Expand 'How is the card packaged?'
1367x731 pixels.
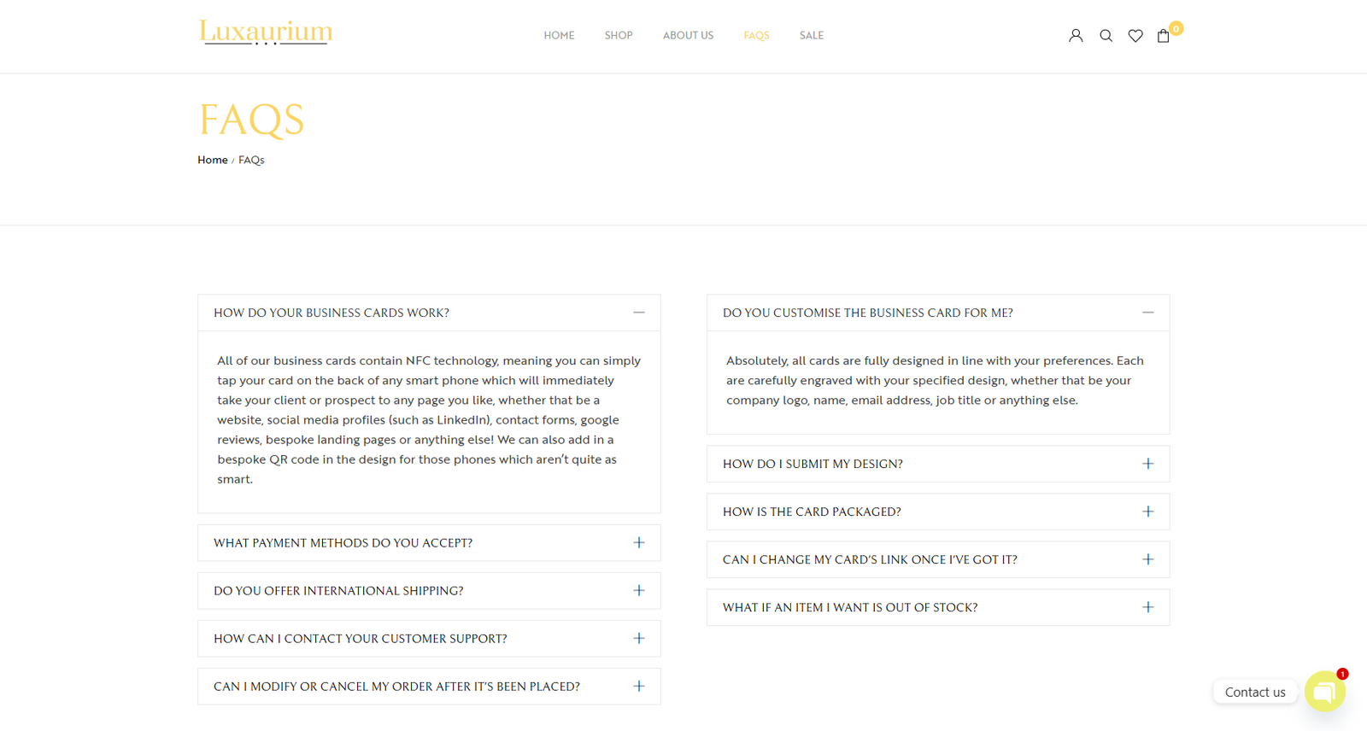pyautogui.click(x=938, y=512)
